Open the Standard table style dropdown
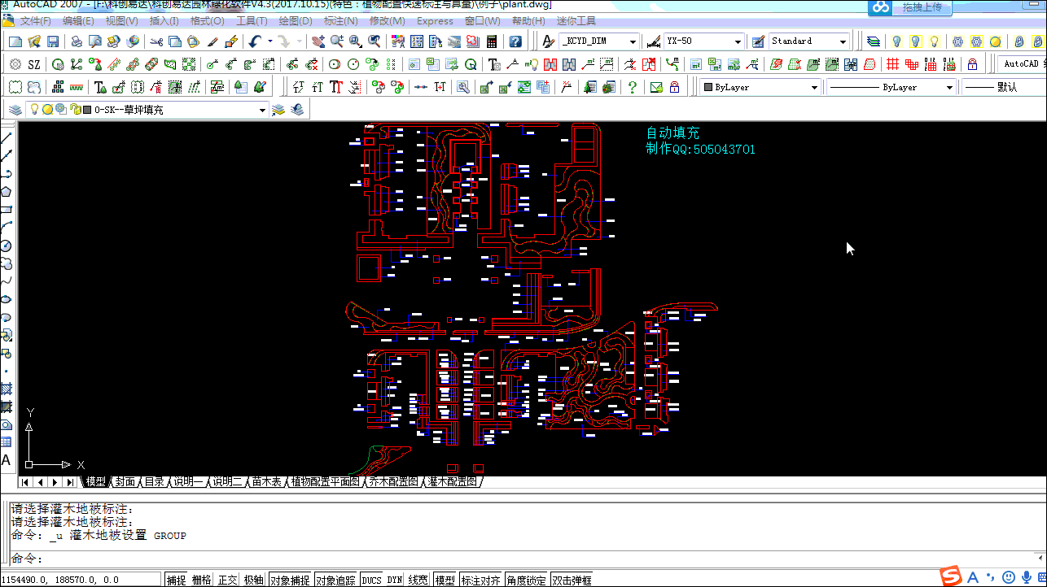Screen dimensions: 1047x587 808,41
